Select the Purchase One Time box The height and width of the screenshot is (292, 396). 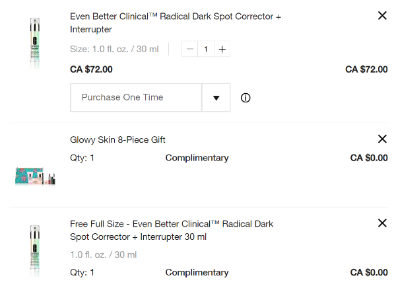coord(136,98)
